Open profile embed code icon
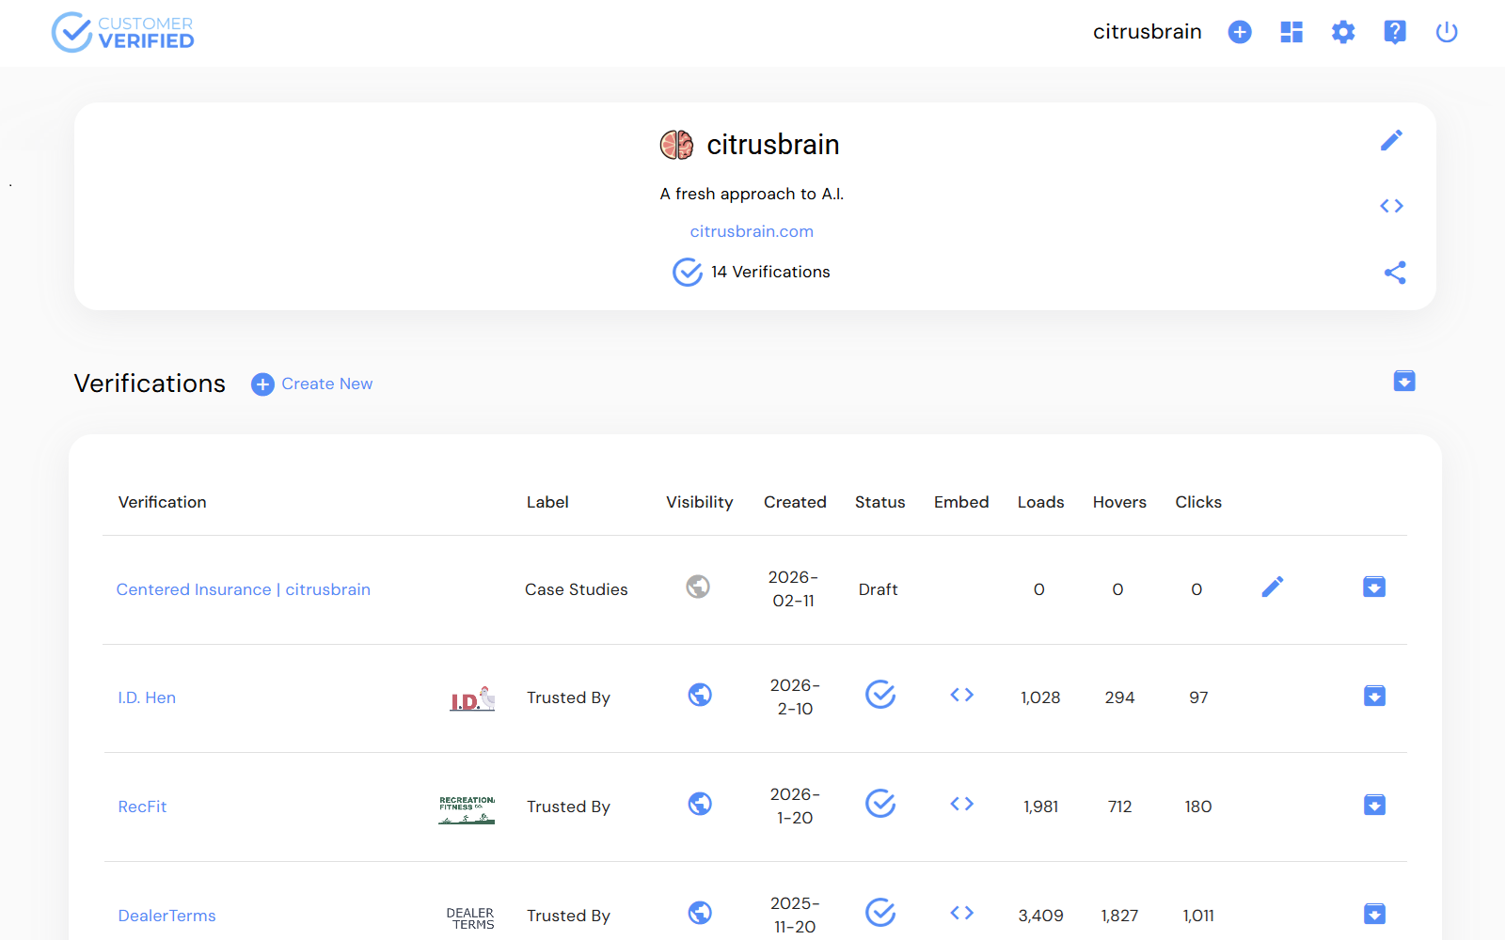 (1392, 206)
